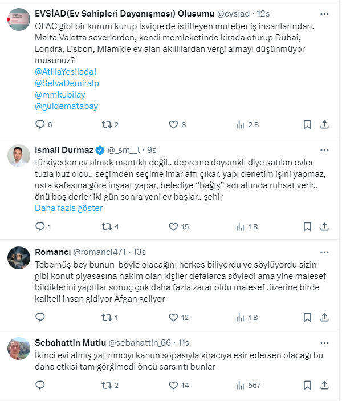
Task: Expand tweet with Daha fazla göster
Action: pyautogui.click(x=68, y=208)
